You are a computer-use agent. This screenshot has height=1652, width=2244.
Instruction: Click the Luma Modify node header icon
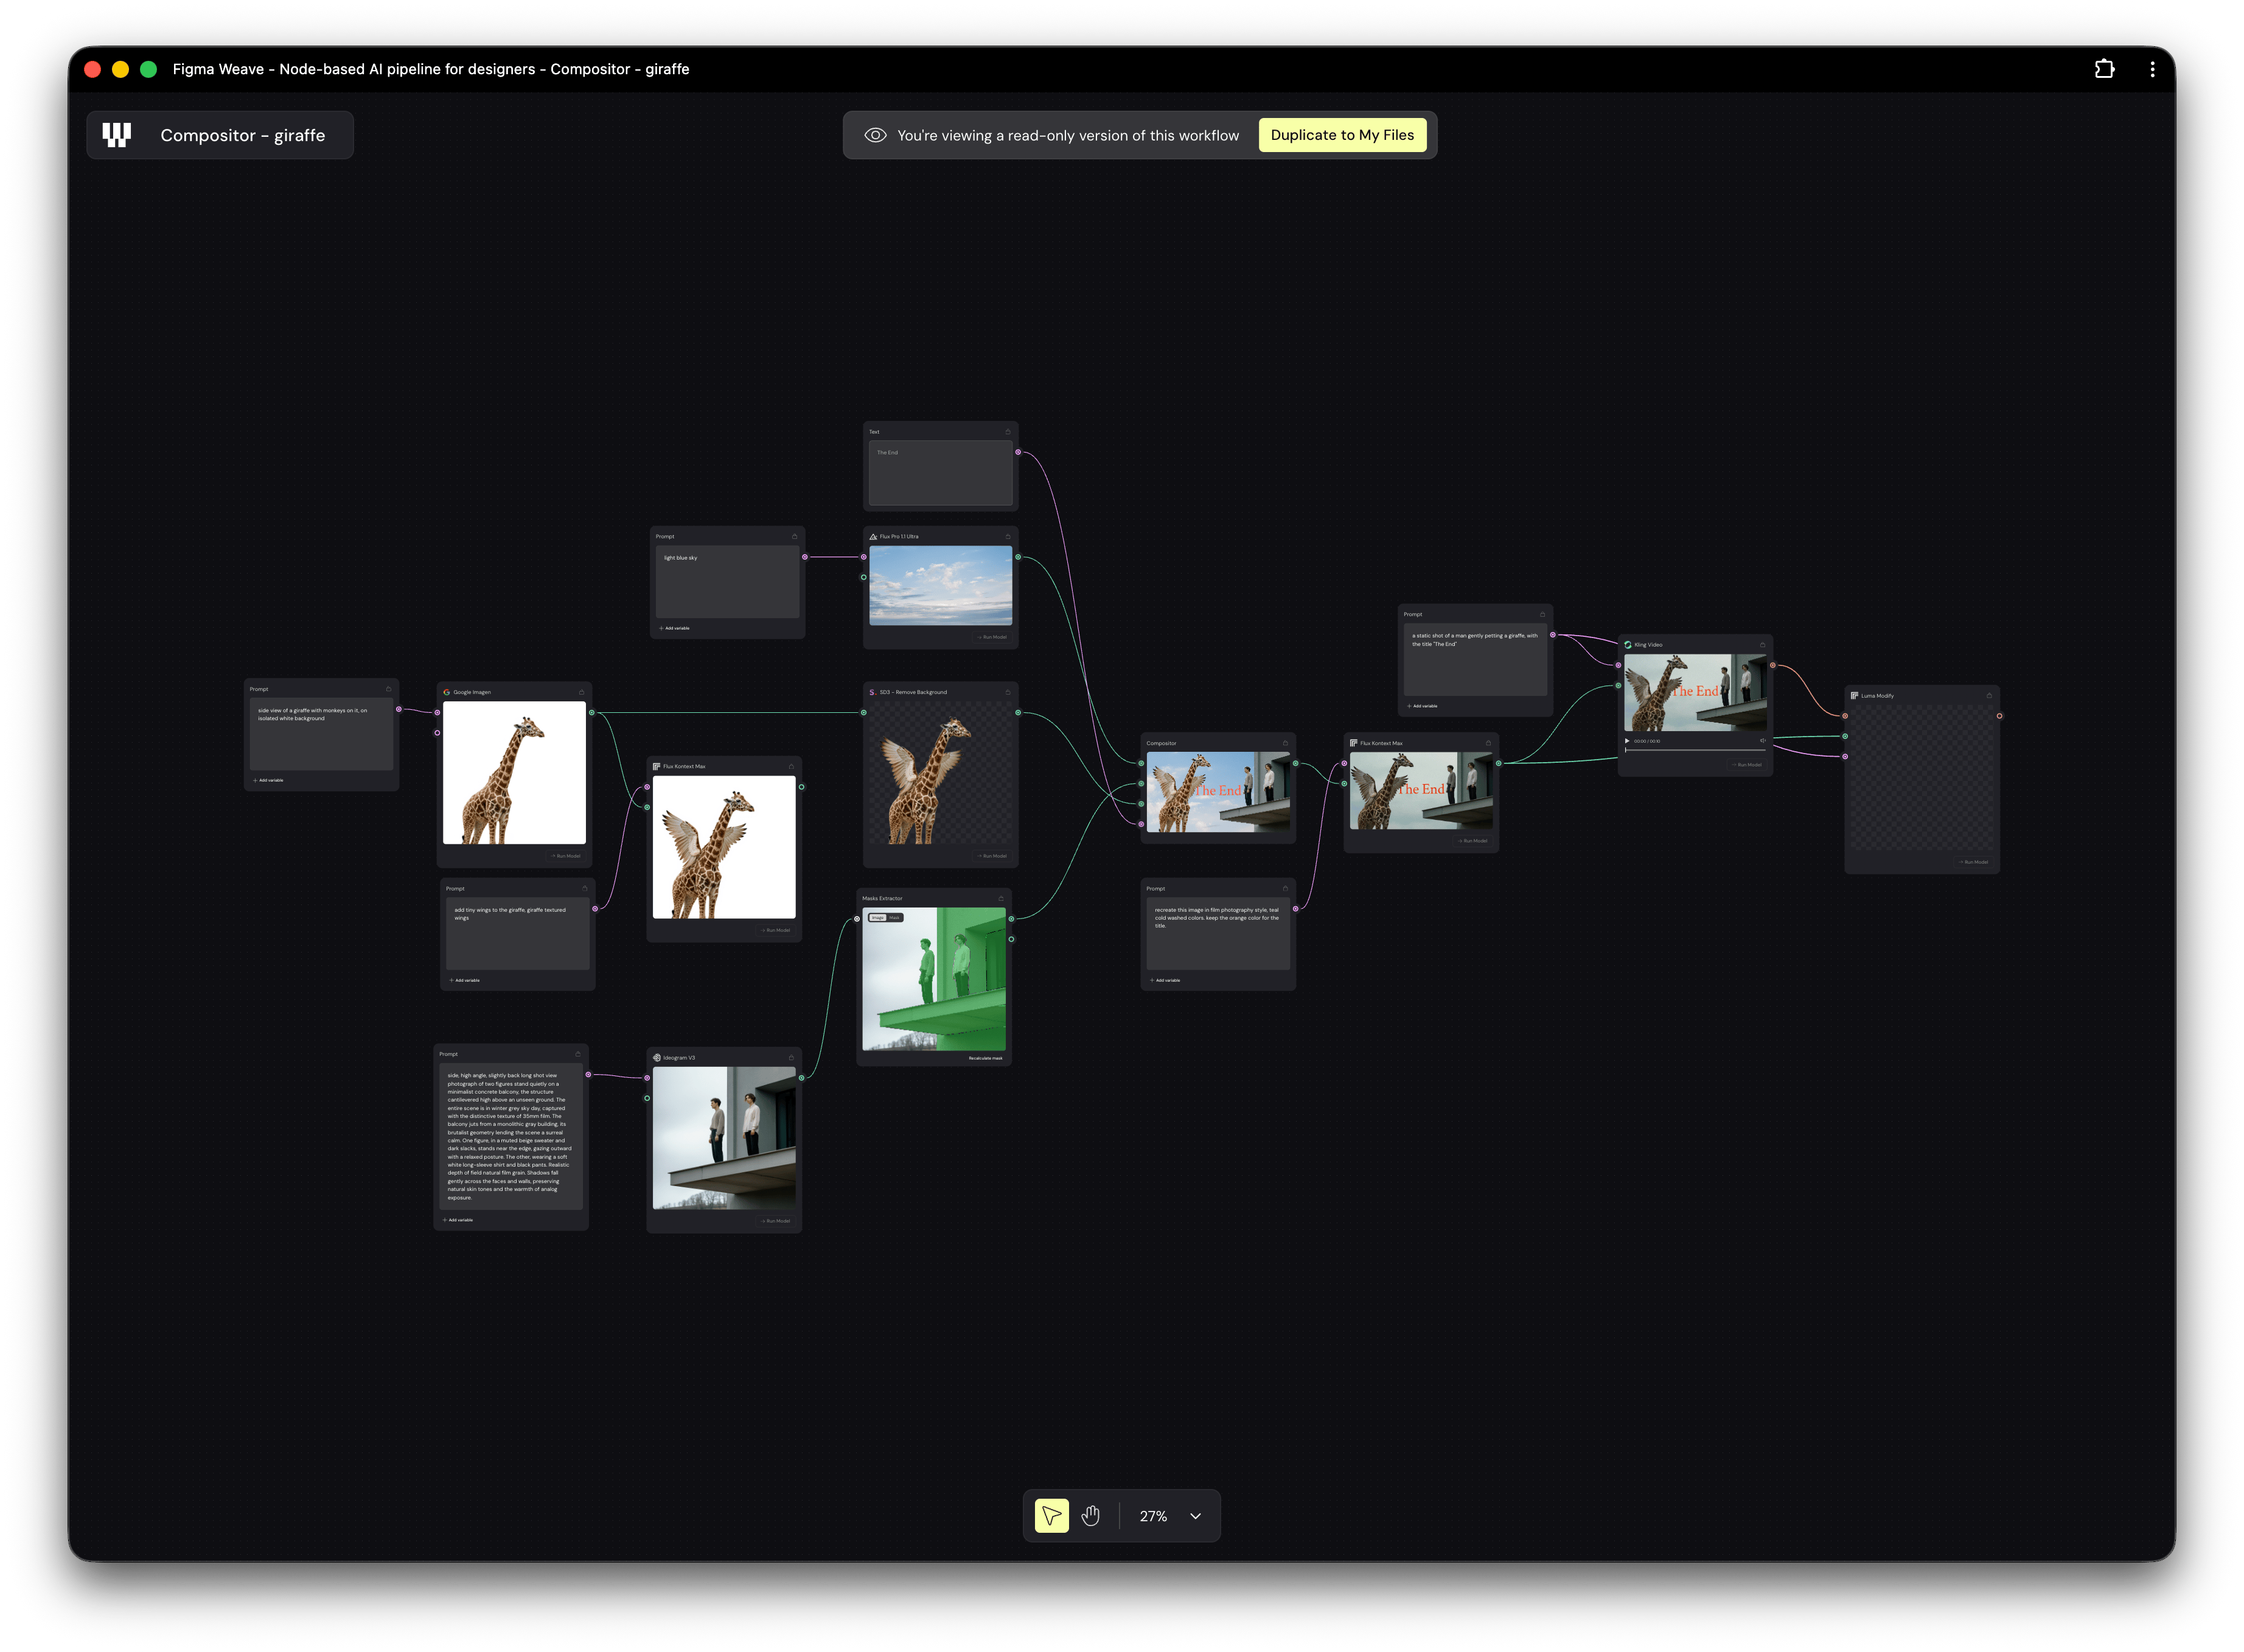pos(1856,696)
